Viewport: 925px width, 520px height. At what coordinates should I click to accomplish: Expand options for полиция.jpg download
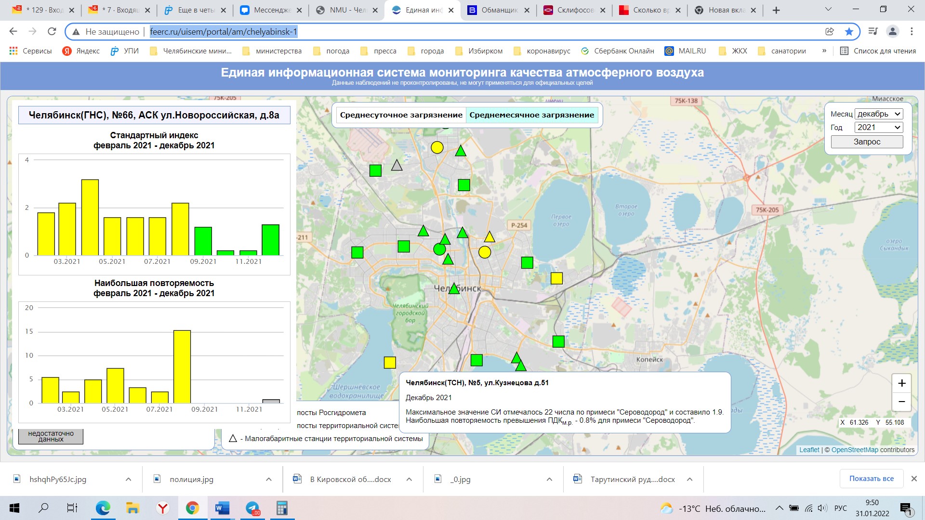[x=268, y=479]
